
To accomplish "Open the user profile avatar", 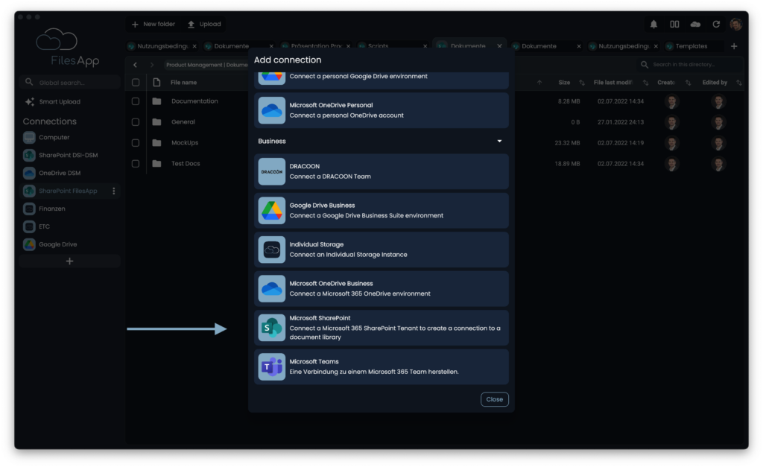I will 735,24.
